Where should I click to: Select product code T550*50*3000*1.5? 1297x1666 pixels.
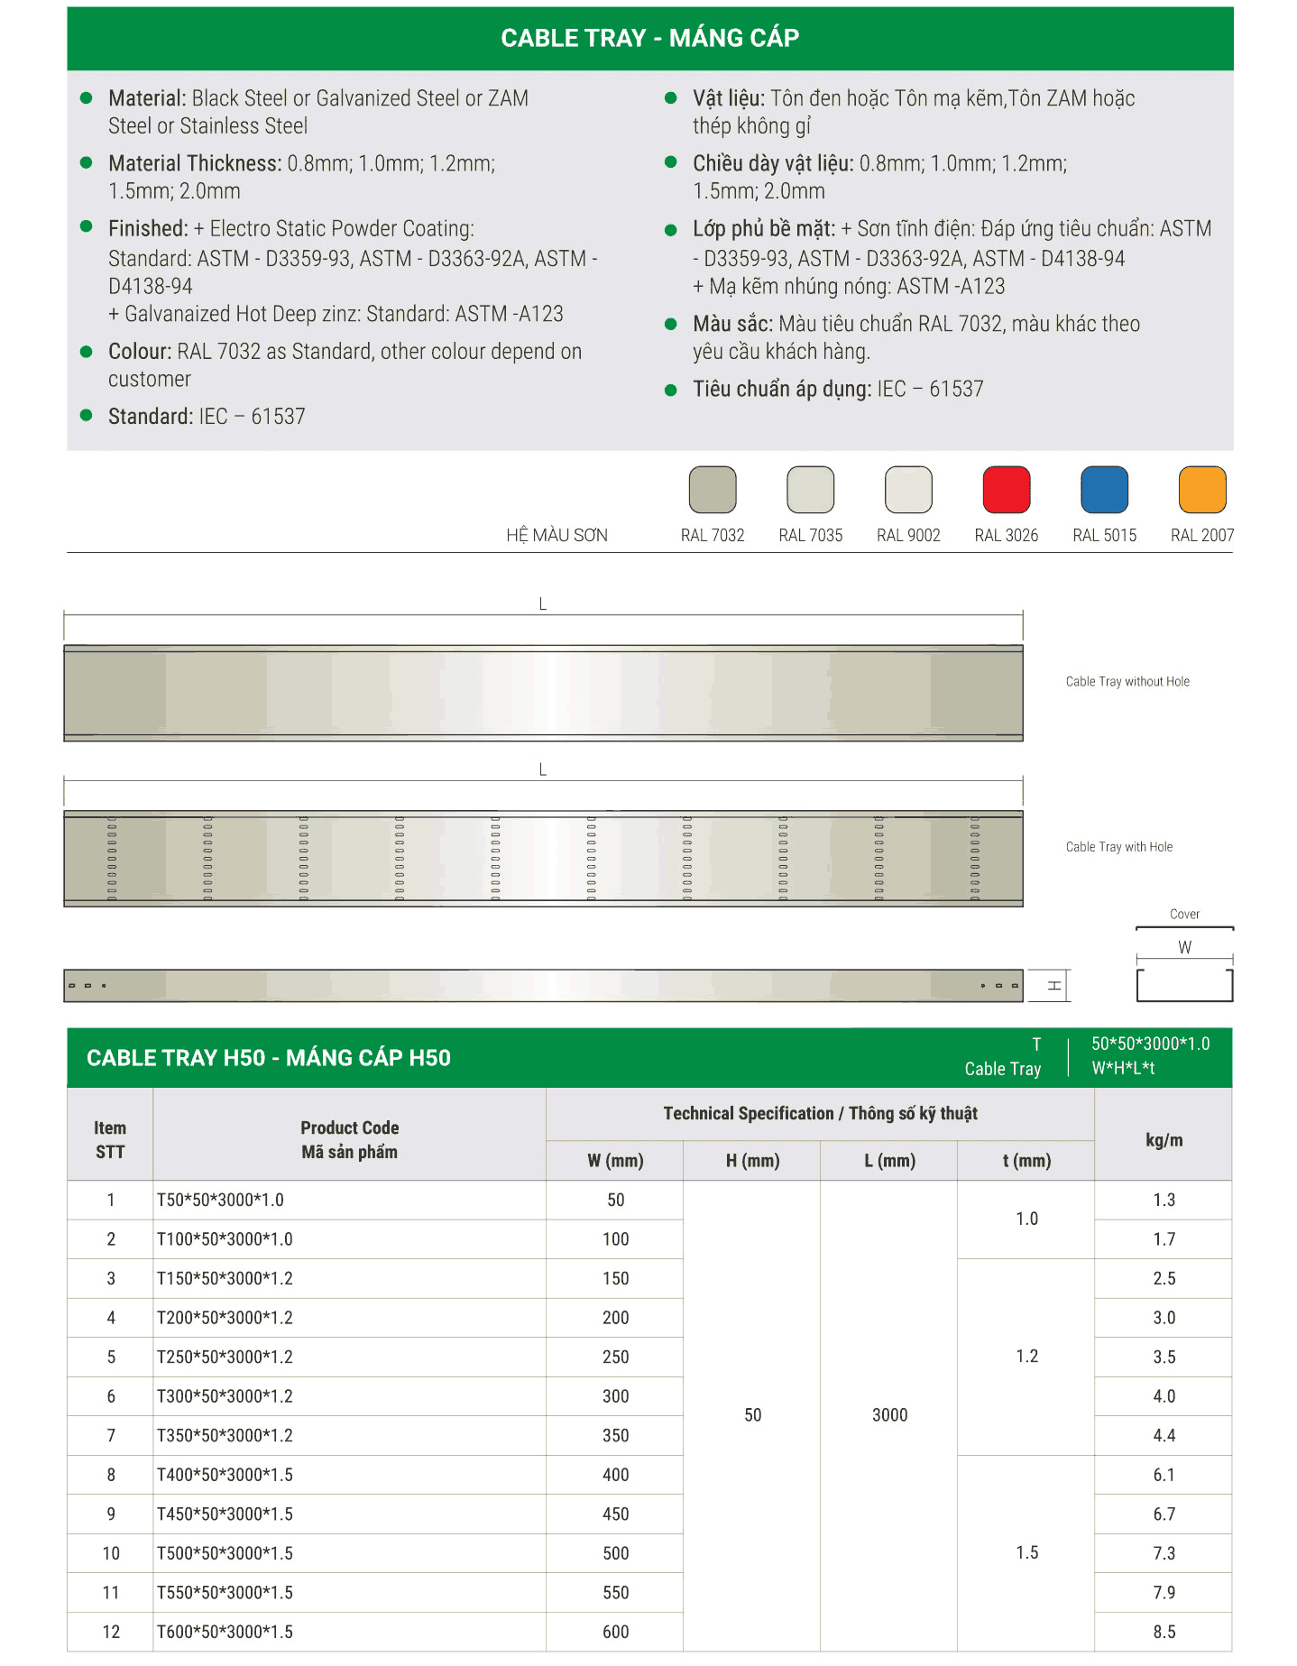225,1592
